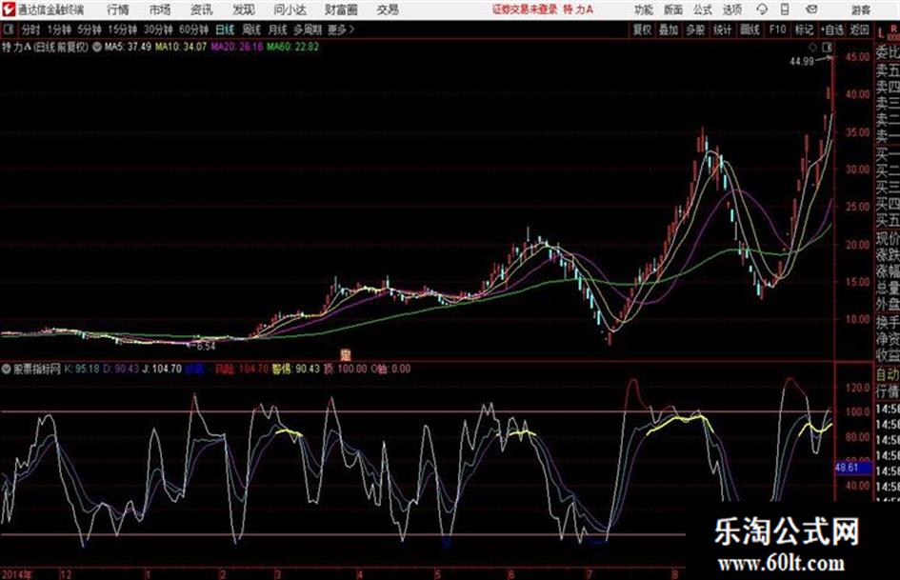Click the 自动 label in right panel
Viewport: 900px width, 580px height.
(x=888, y=375)
